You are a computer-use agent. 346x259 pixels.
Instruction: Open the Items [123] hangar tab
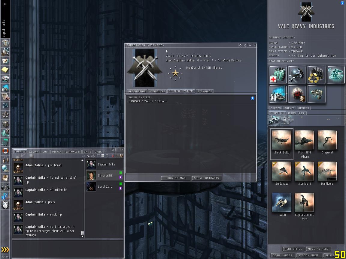[x=297, y=113]
